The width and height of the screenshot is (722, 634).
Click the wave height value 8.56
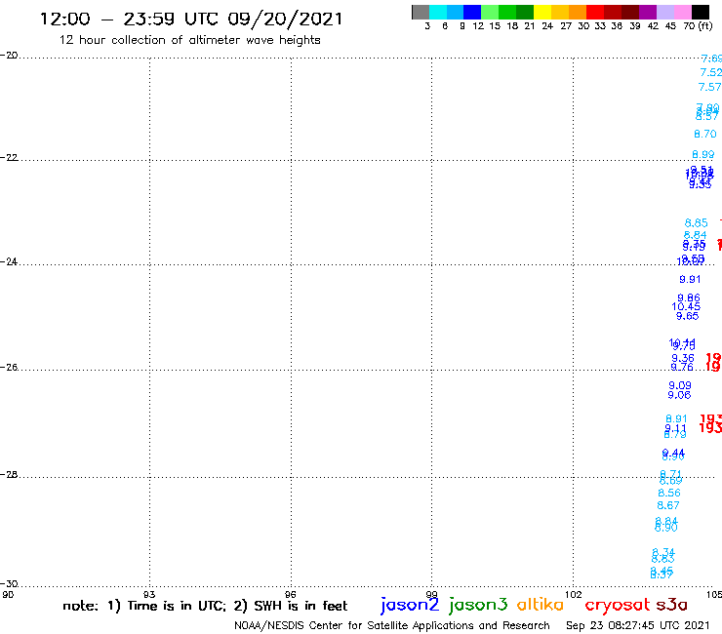point(669,494)
